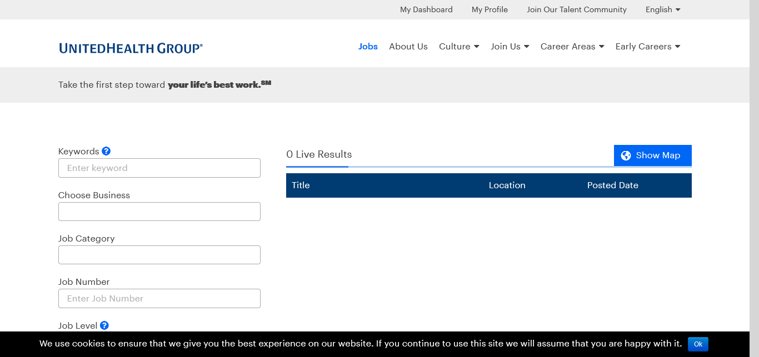Open the Join Us dropdown menu

coord(510,47)
